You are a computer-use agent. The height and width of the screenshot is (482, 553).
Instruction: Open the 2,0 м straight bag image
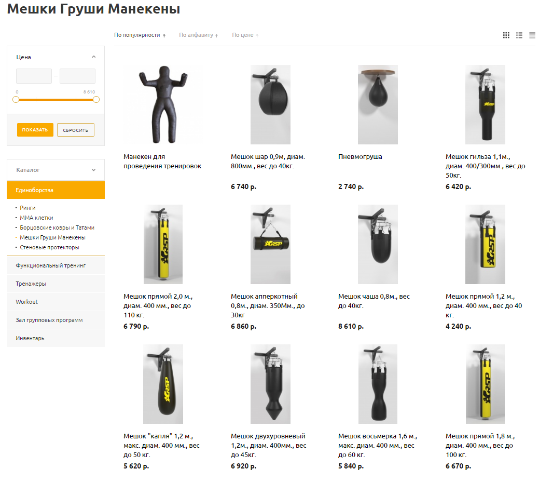click(163, 244)
